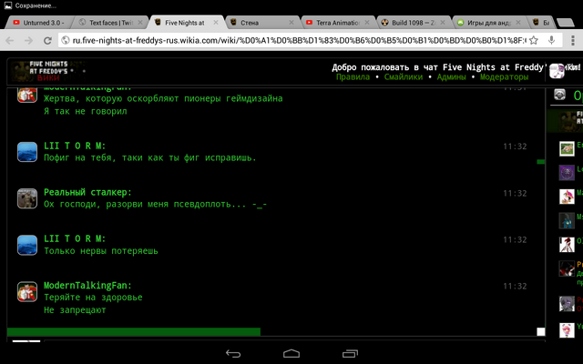Image resolution: width=583 pixels, height=364 pixels.
Task: Select the wikia URL address bar
Action: point(300,40)
